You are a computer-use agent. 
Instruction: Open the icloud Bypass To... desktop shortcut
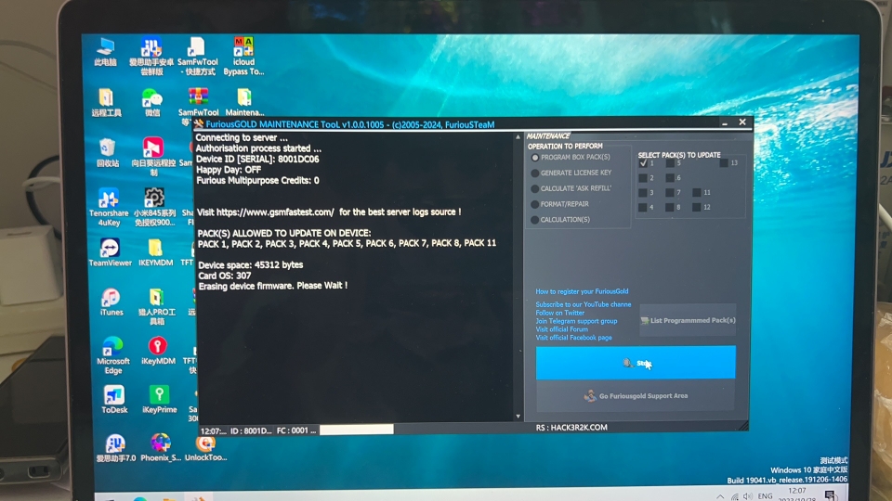pyautogui.click(x=243, y=56)
